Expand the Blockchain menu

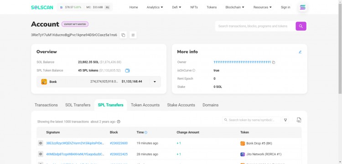[235, 7]
